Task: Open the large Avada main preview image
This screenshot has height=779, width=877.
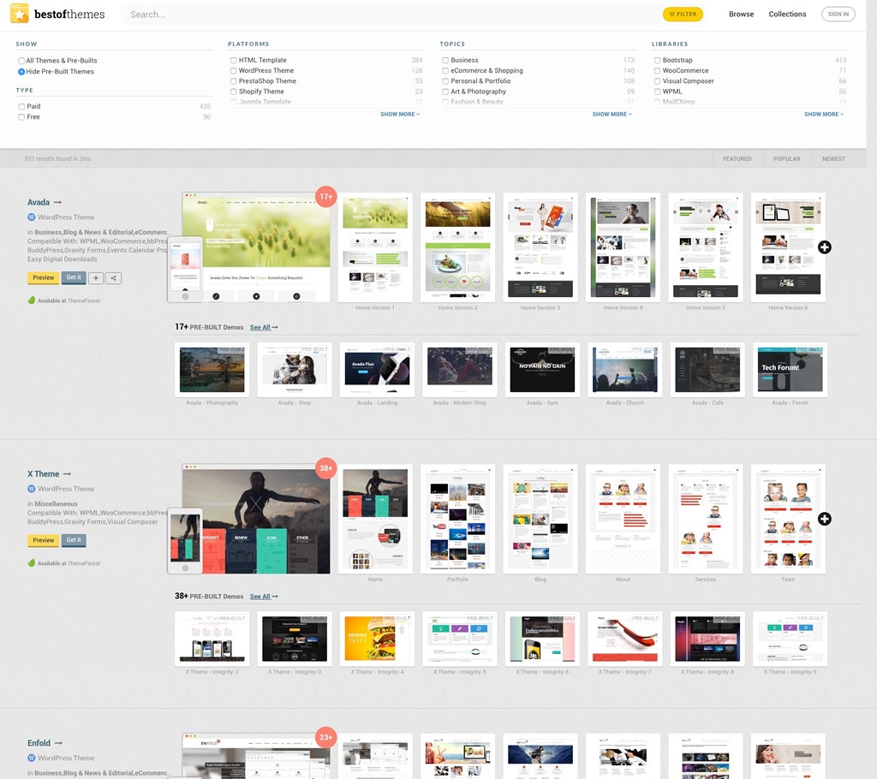Action: [256, 247]
